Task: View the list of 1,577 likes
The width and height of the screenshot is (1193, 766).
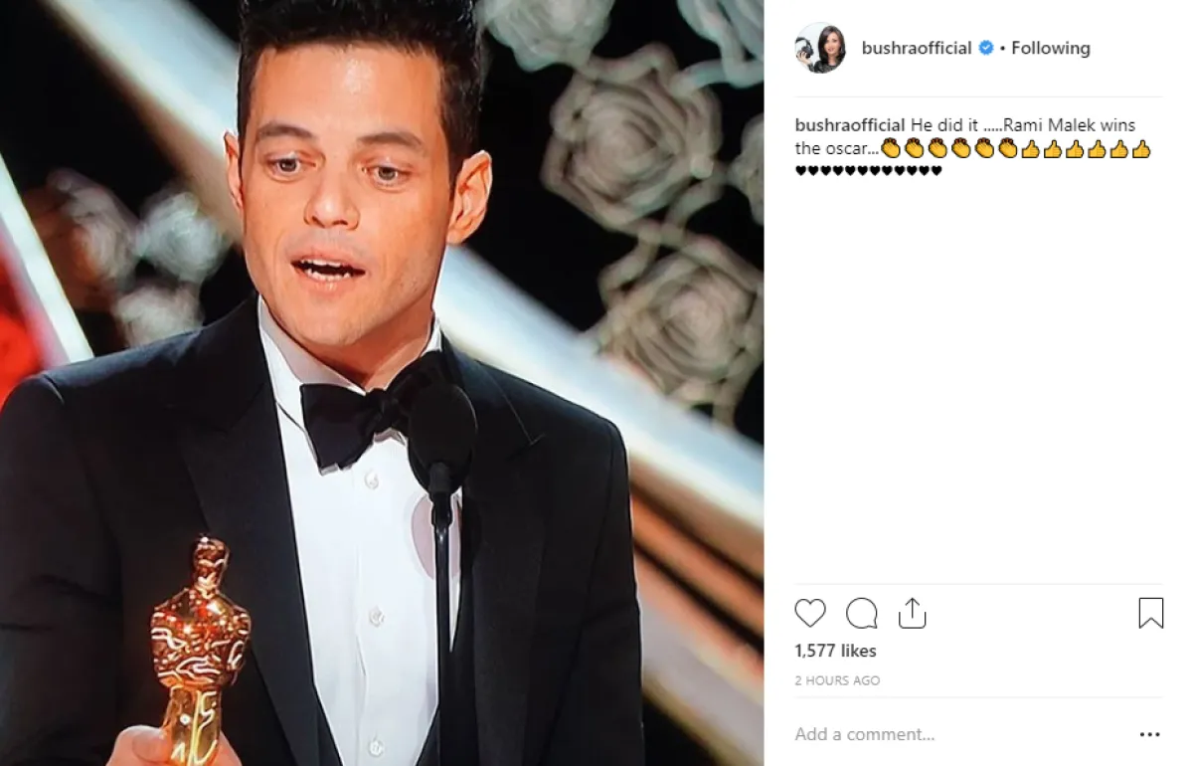Action: (835, 651)
